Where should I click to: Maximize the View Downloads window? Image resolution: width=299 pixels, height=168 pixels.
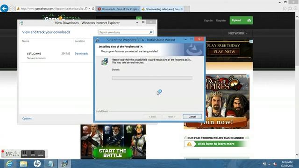click(143, 22)
